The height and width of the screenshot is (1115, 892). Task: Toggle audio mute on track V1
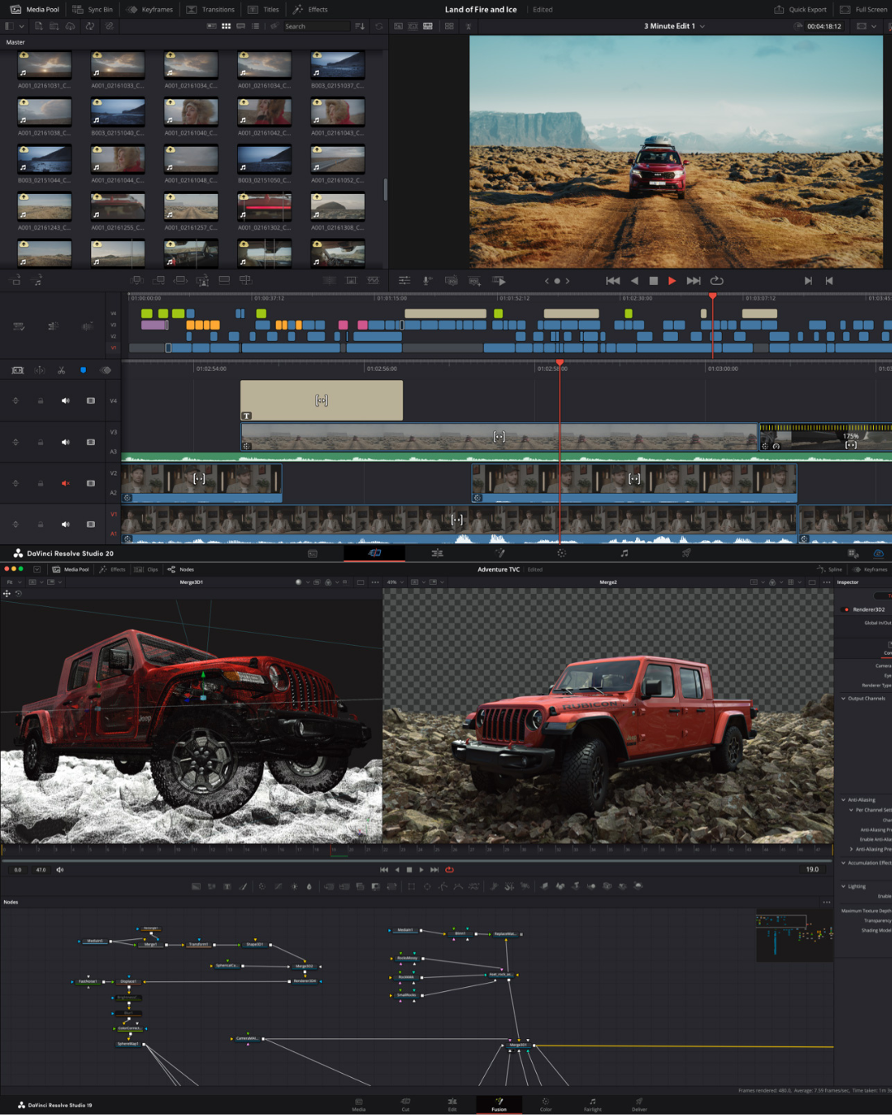65,524
